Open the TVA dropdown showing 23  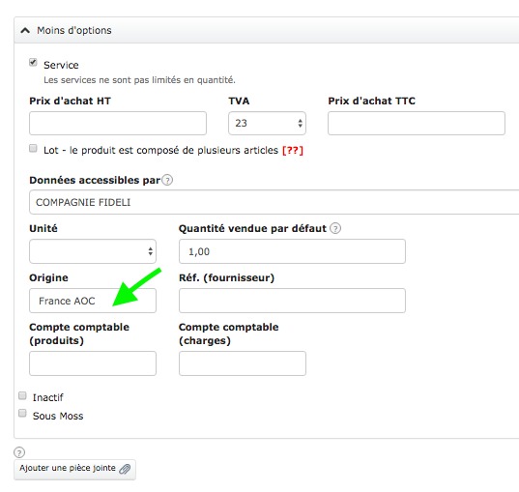267,123
